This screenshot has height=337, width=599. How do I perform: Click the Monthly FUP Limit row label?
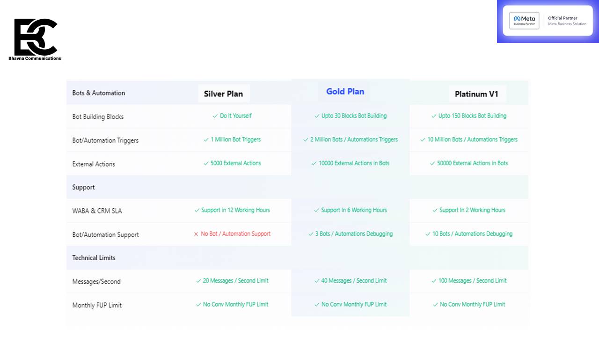click(x=97, y=305)
